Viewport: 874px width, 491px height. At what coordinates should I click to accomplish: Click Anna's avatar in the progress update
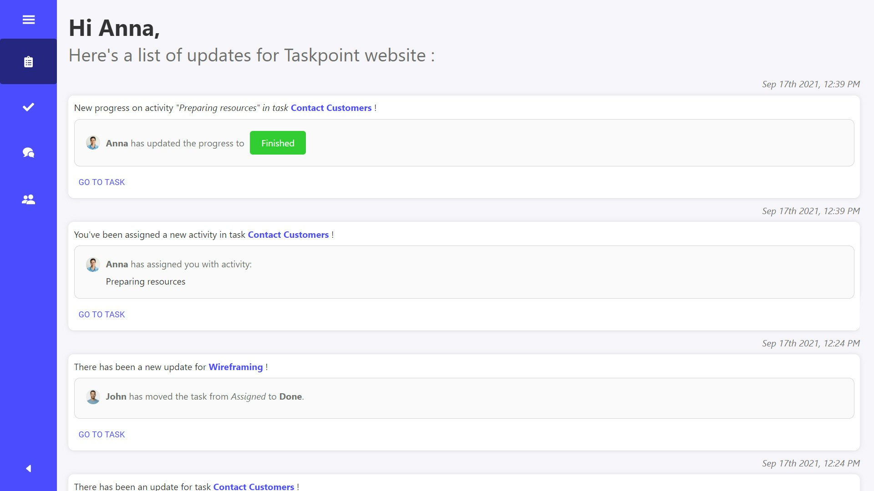point(93,142)
